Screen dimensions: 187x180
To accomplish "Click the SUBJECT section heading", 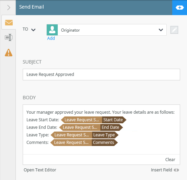I will (x=32, y=62).
